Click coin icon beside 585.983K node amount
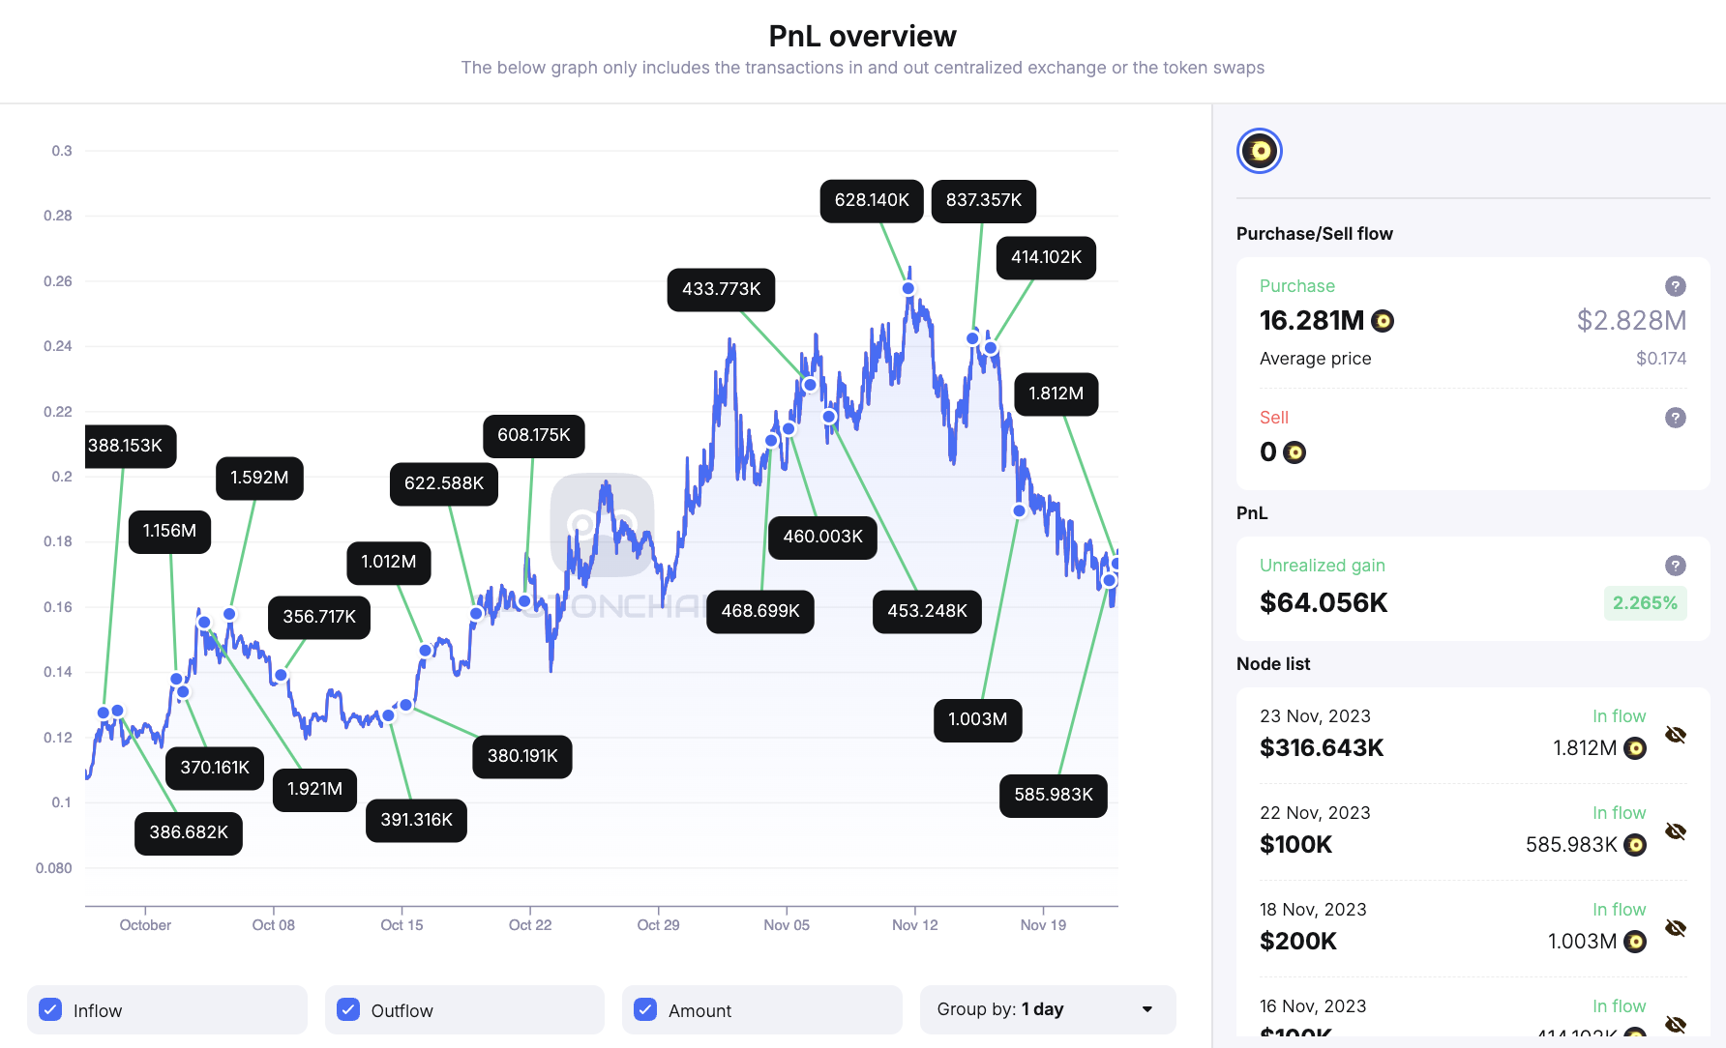Screen dimensions: 1726x1048 [1635, 845]
